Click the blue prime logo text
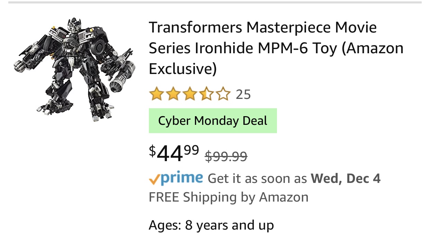This screenshot has height=241, width=430. 182,178
